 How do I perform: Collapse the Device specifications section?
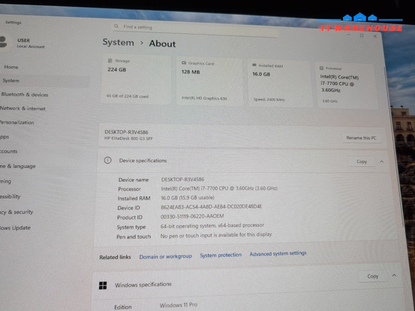click(x=382, y=162)
